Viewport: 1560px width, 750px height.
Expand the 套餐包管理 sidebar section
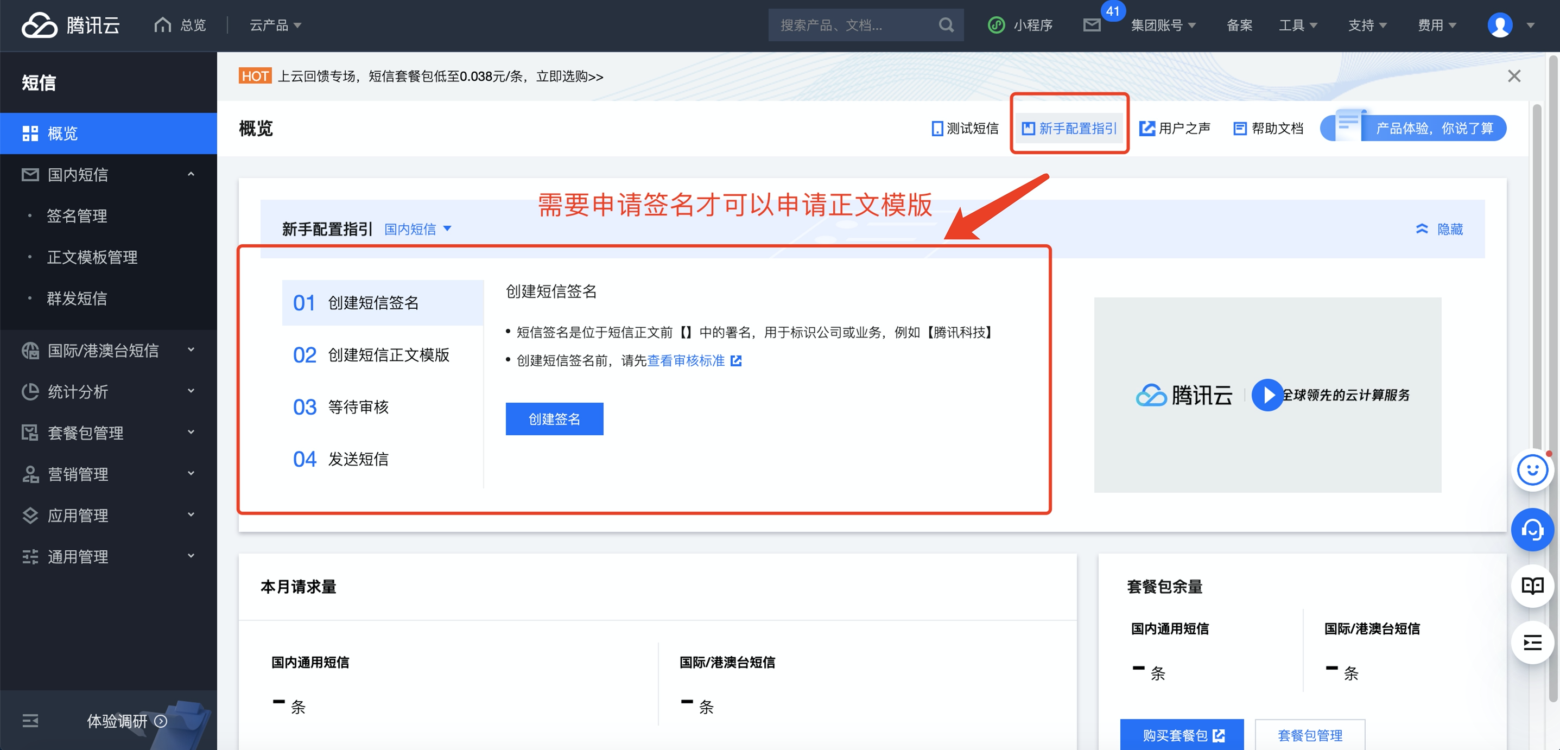click(192, 432)
